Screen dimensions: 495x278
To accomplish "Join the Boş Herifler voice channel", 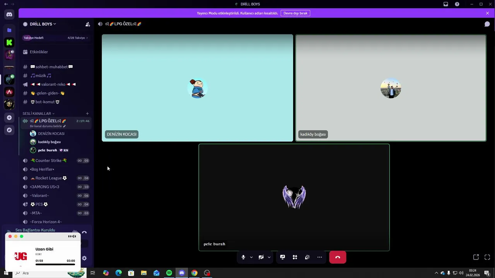I will pyautogui.click(x=56, y=169).
